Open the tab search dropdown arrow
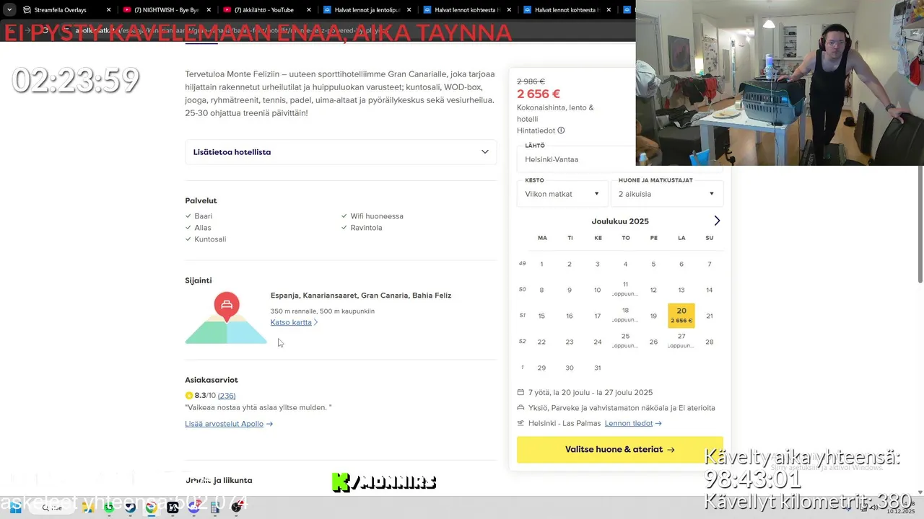 coord(9,10)
